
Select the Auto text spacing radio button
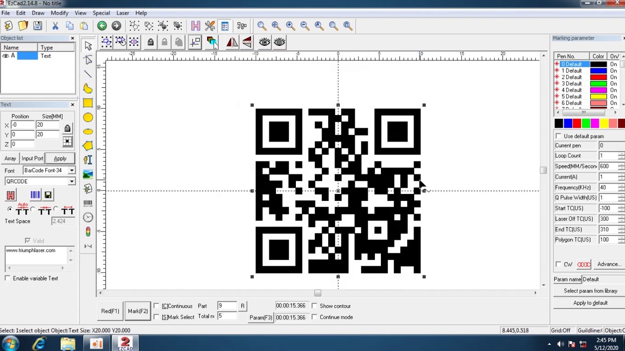[x=10, y=210]
